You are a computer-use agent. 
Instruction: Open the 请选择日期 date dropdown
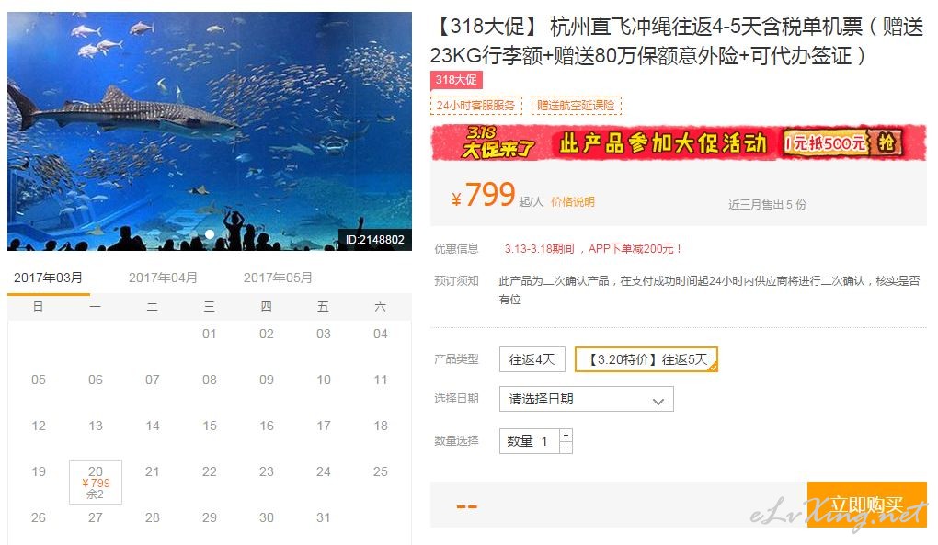coord(587,399)
